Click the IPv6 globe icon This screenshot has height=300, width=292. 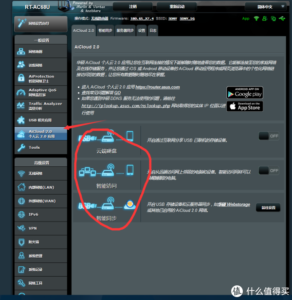(x=21, y=215)
